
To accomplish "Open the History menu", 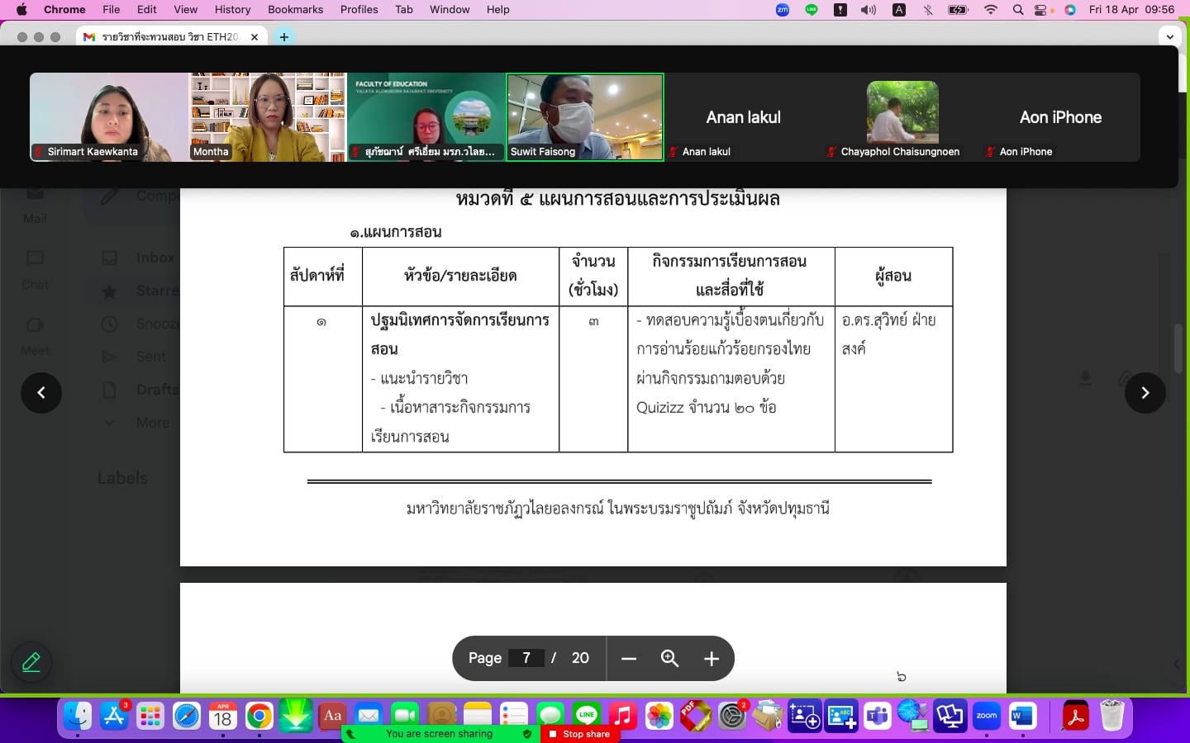I will (x=232, y=10).
